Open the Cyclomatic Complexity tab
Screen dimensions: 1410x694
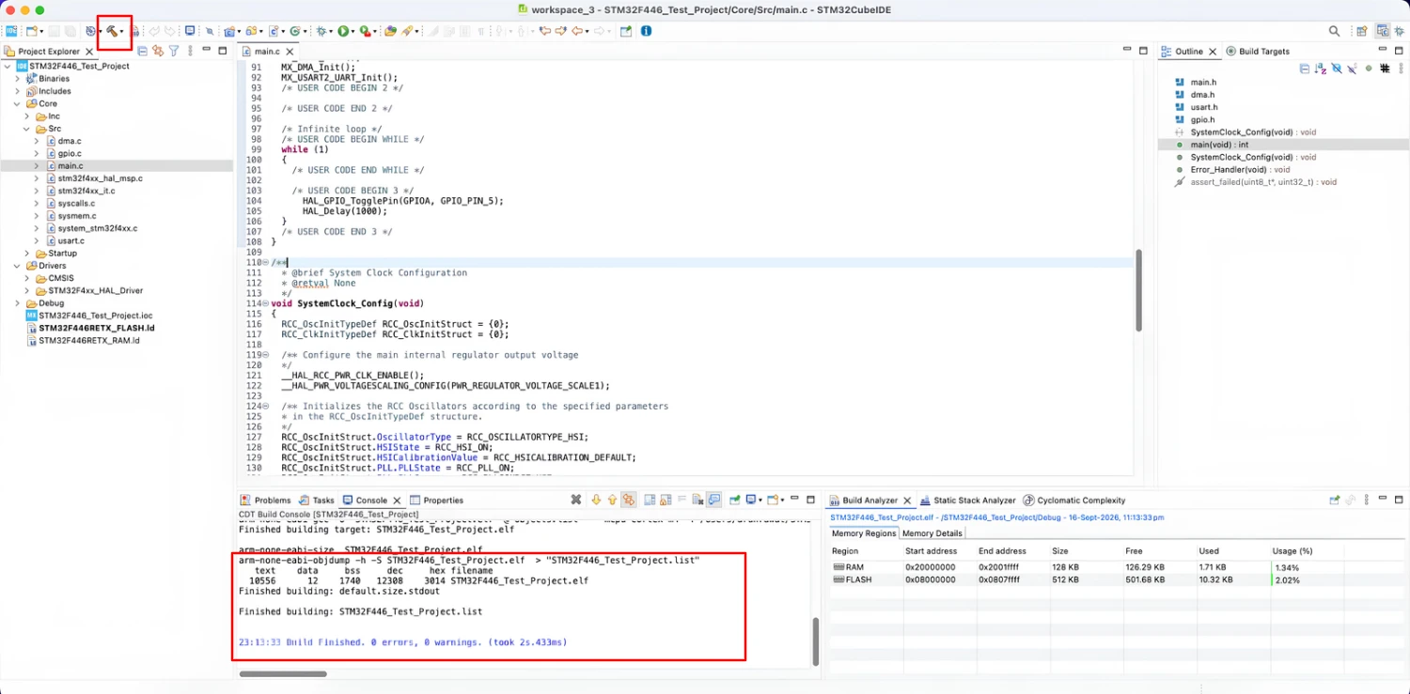(1073, 501)
